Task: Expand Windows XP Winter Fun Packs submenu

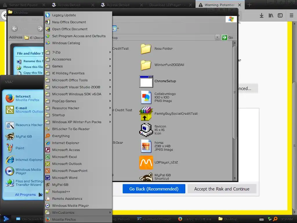Action: (x=78, y=122)
